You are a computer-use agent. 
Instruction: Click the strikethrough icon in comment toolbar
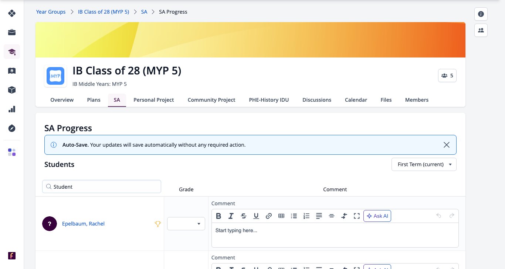pyautogui.click(x=244, y=216)
